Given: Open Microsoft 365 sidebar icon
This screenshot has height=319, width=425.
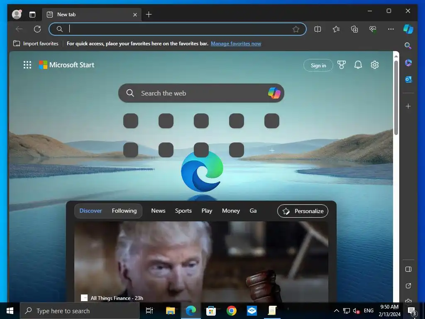Looking at the screenshot, I should tap(408, 63).
